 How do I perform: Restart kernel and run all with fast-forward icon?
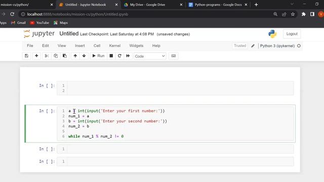click(128, 56)
